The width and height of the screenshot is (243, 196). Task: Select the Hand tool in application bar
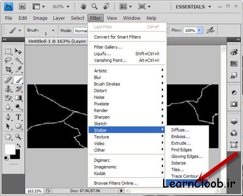[84, 7]
